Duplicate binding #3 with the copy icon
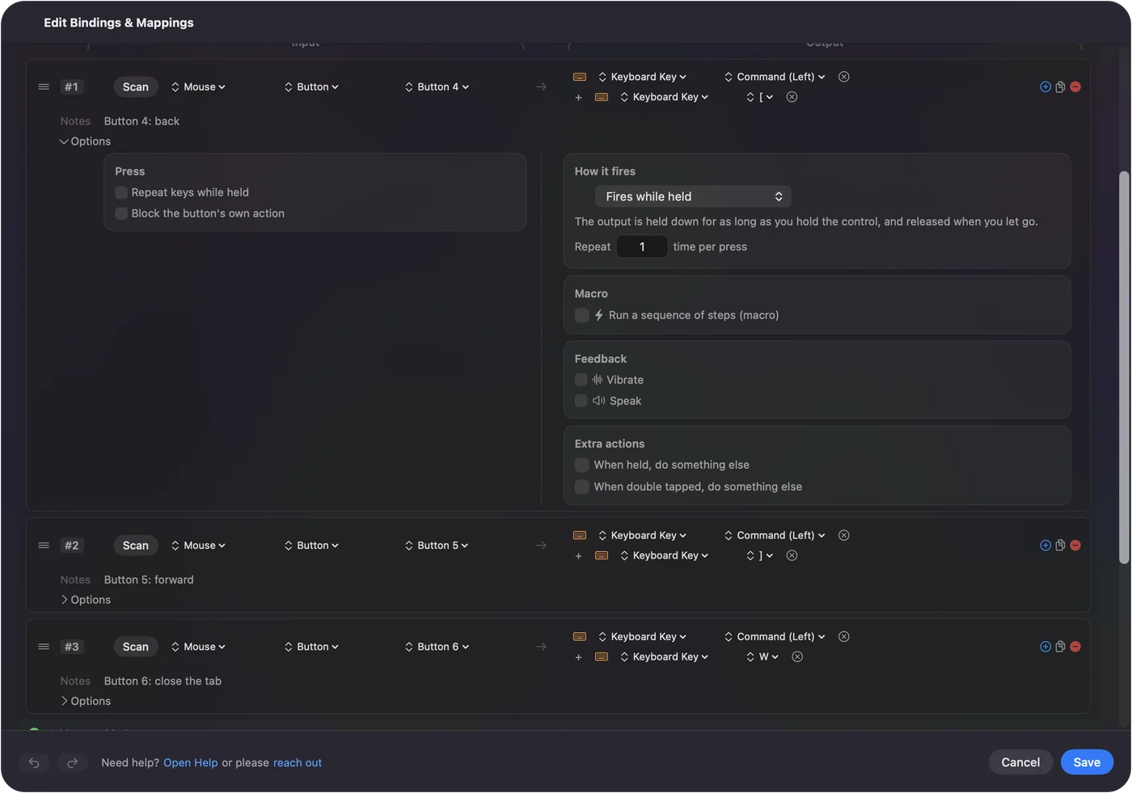This screenshot has width=1132, height=793. click(1060, 647)
